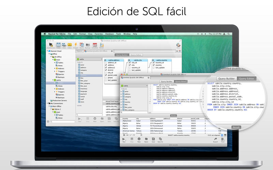Uncheck address2 in sakila.address table

point(106,68)
